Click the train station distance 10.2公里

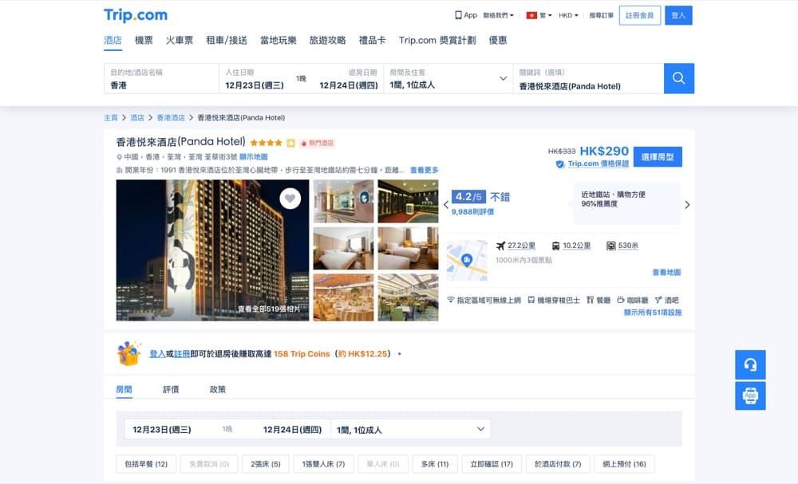click(571, 246)
